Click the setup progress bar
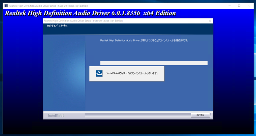This screenshot has height=136, width=256. pos(154,63)
